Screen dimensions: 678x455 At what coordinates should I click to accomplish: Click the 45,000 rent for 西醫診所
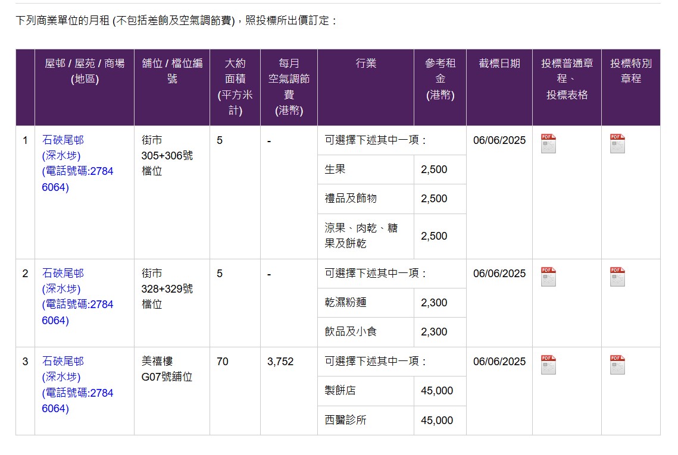(x=437, y=420)
